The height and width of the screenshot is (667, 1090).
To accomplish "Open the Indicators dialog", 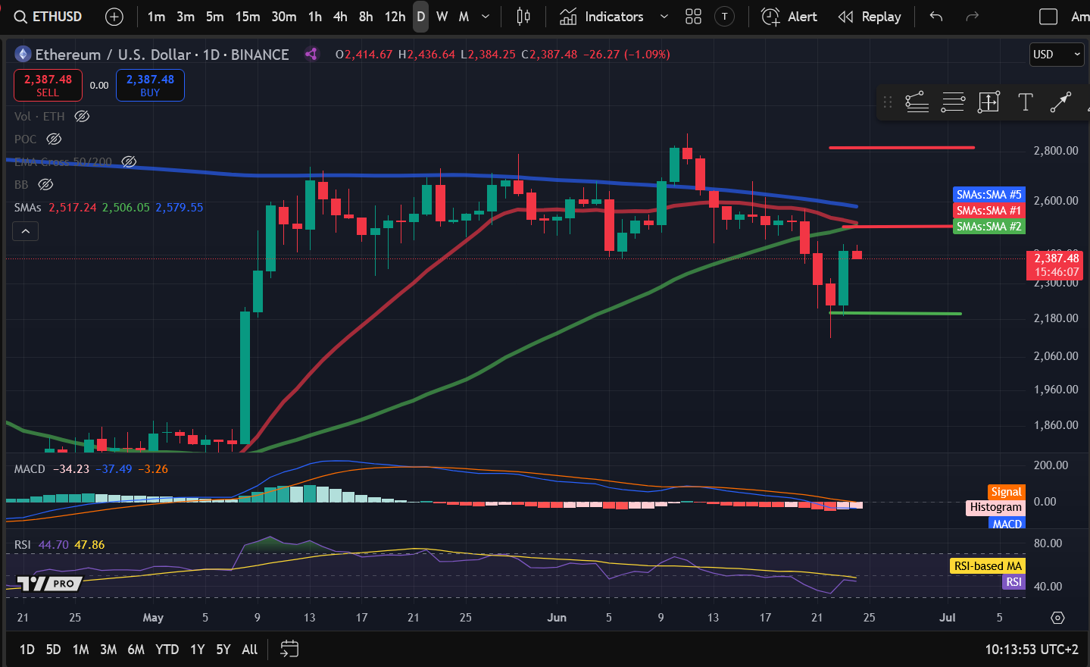I will click(602, 17).
